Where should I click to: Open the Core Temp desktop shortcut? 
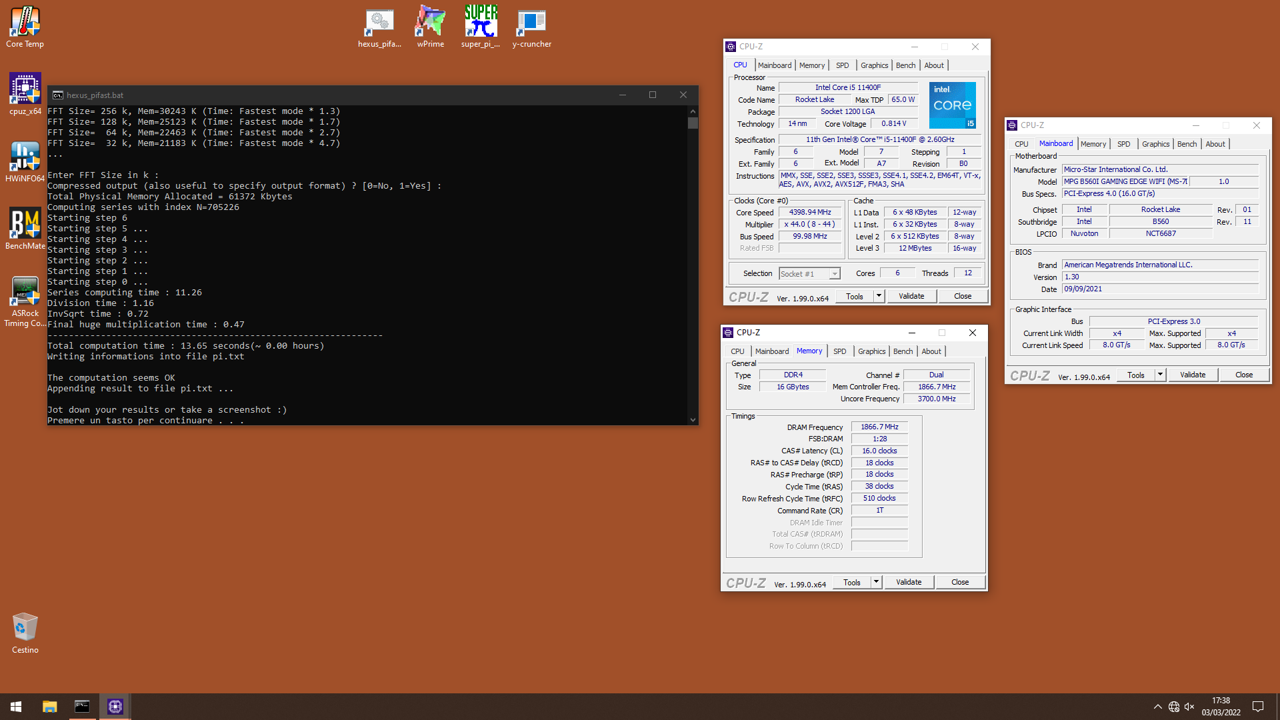pos(25,27)
